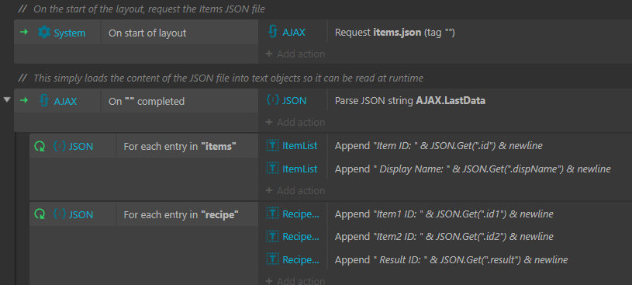
Task: Click the ItemList text icon on Item ID action
Action: pyautogui.click(x=273, y=146)
